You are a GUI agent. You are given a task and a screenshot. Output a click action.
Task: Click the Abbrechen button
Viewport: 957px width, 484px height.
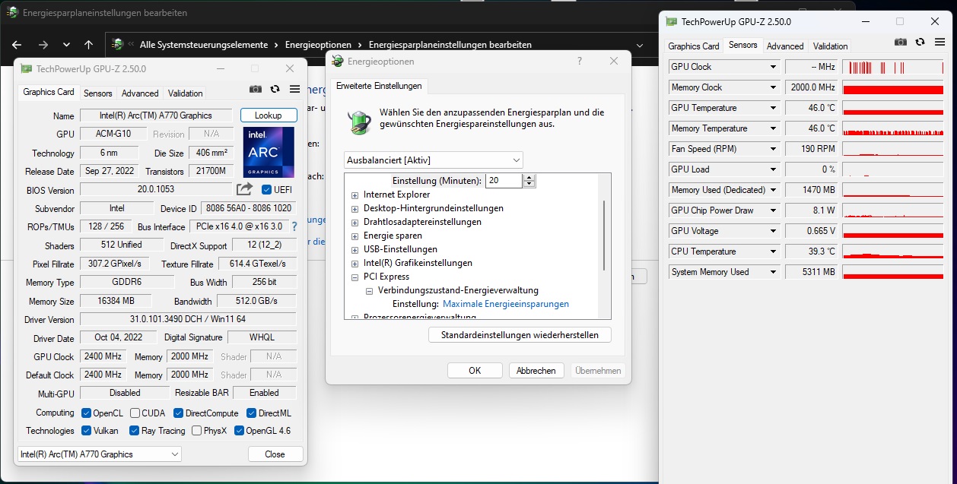pos(536,371)
